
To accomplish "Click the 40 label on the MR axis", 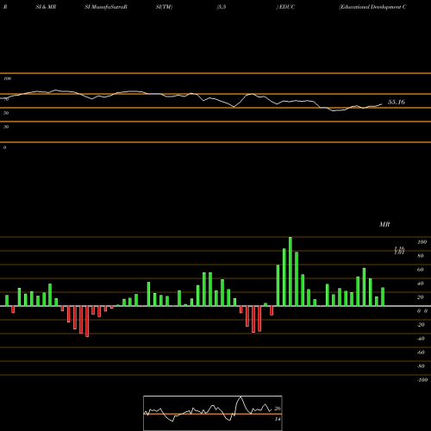I will (421, 284).
